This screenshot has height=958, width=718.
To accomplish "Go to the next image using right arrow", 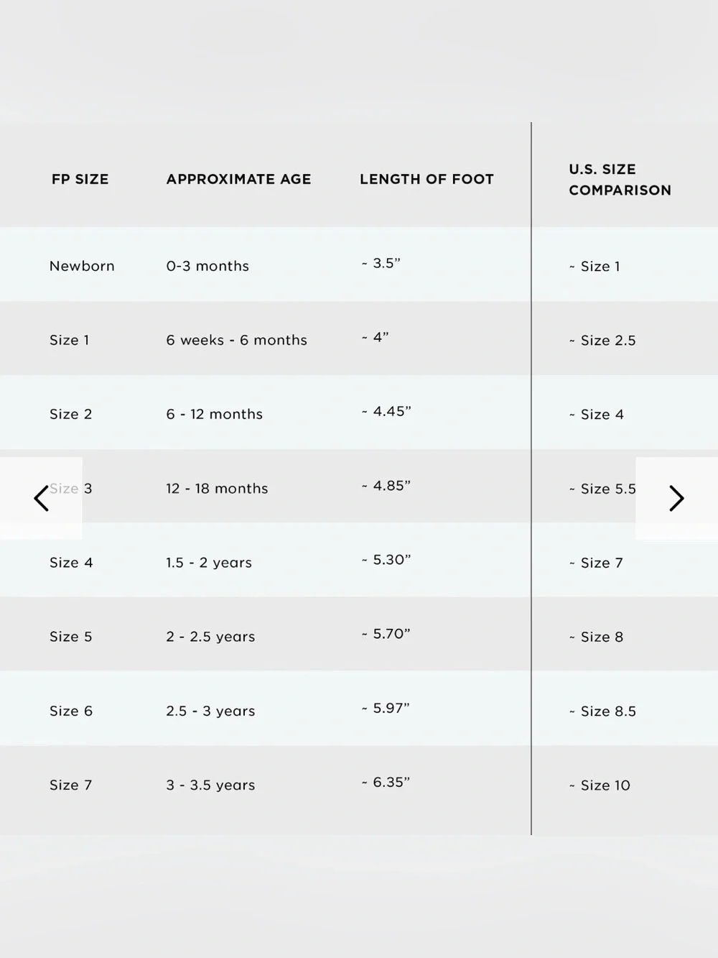I will point(676,498).
